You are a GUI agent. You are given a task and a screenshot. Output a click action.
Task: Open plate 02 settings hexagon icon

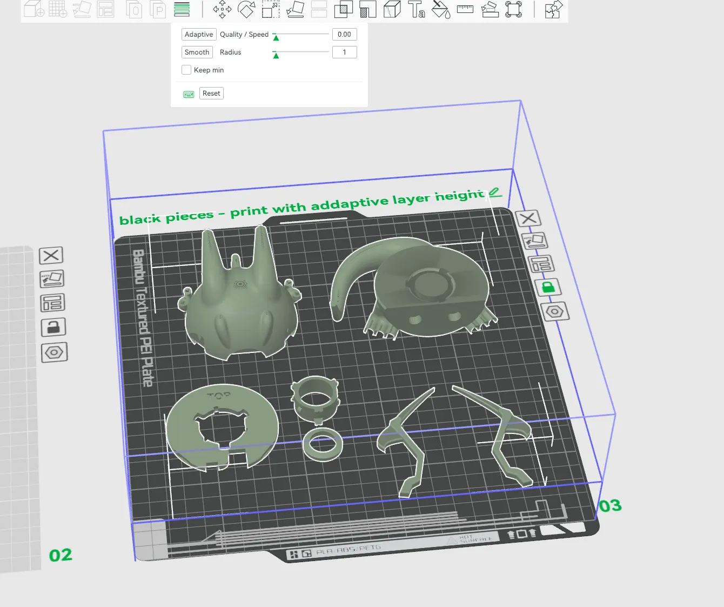54,352
